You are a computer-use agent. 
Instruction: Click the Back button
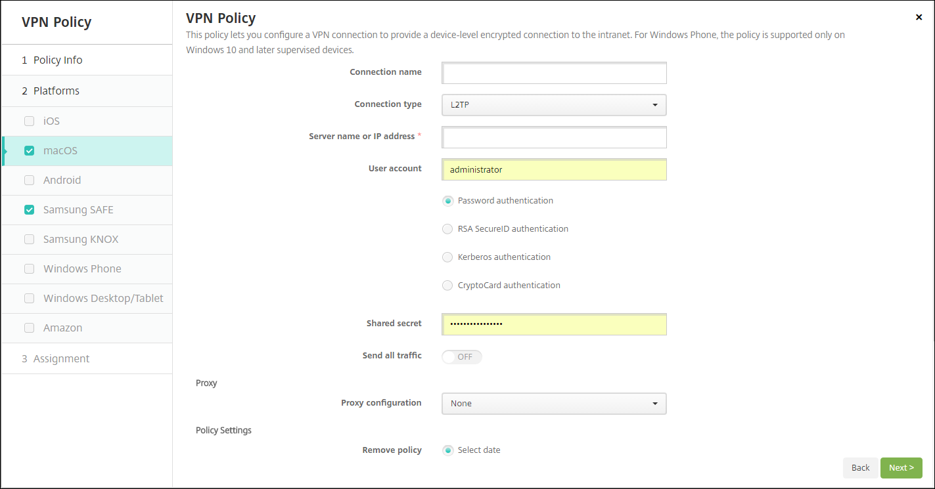coord(860,468)
